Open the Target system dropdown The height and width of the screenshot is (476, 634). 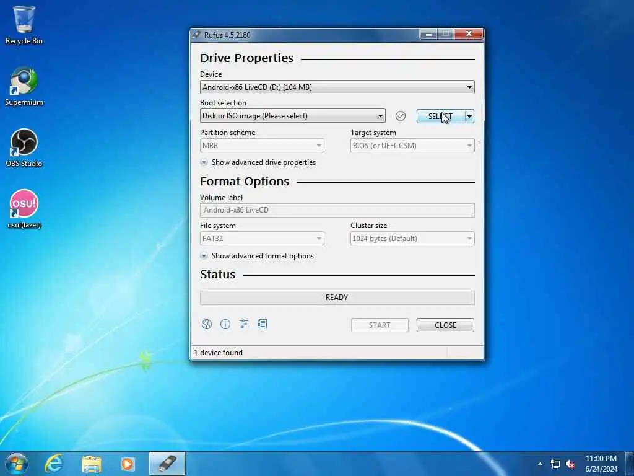[412, 145]
